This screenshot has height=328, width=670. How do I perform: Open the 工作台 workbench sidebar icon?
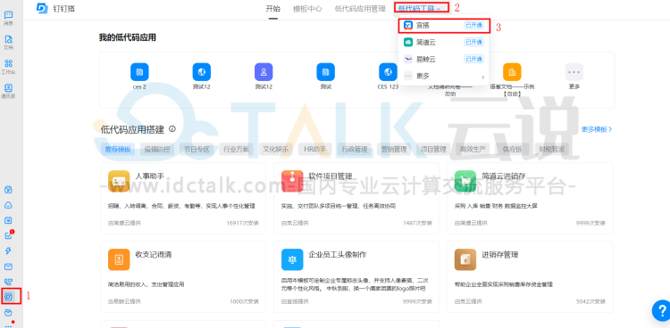(8, 63)
